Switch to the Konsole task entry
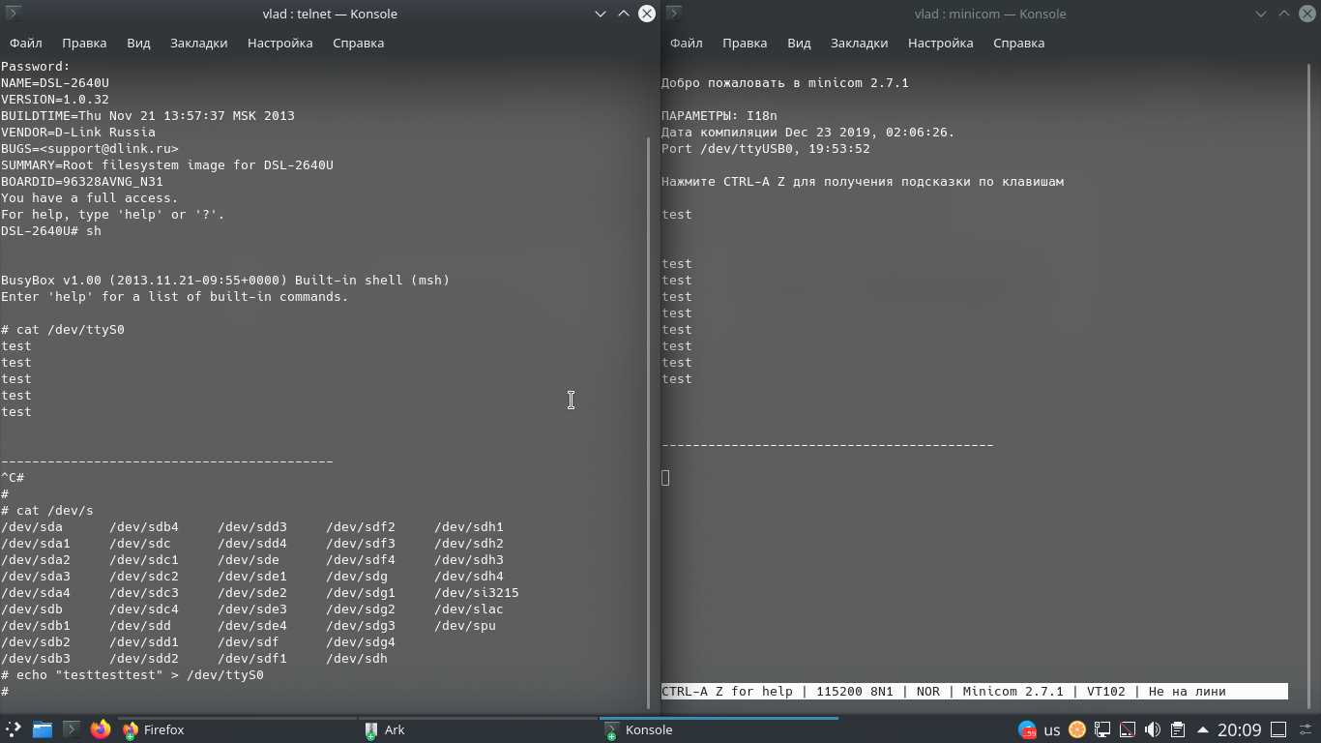1321x743 pixels. (x=719, y=729)
